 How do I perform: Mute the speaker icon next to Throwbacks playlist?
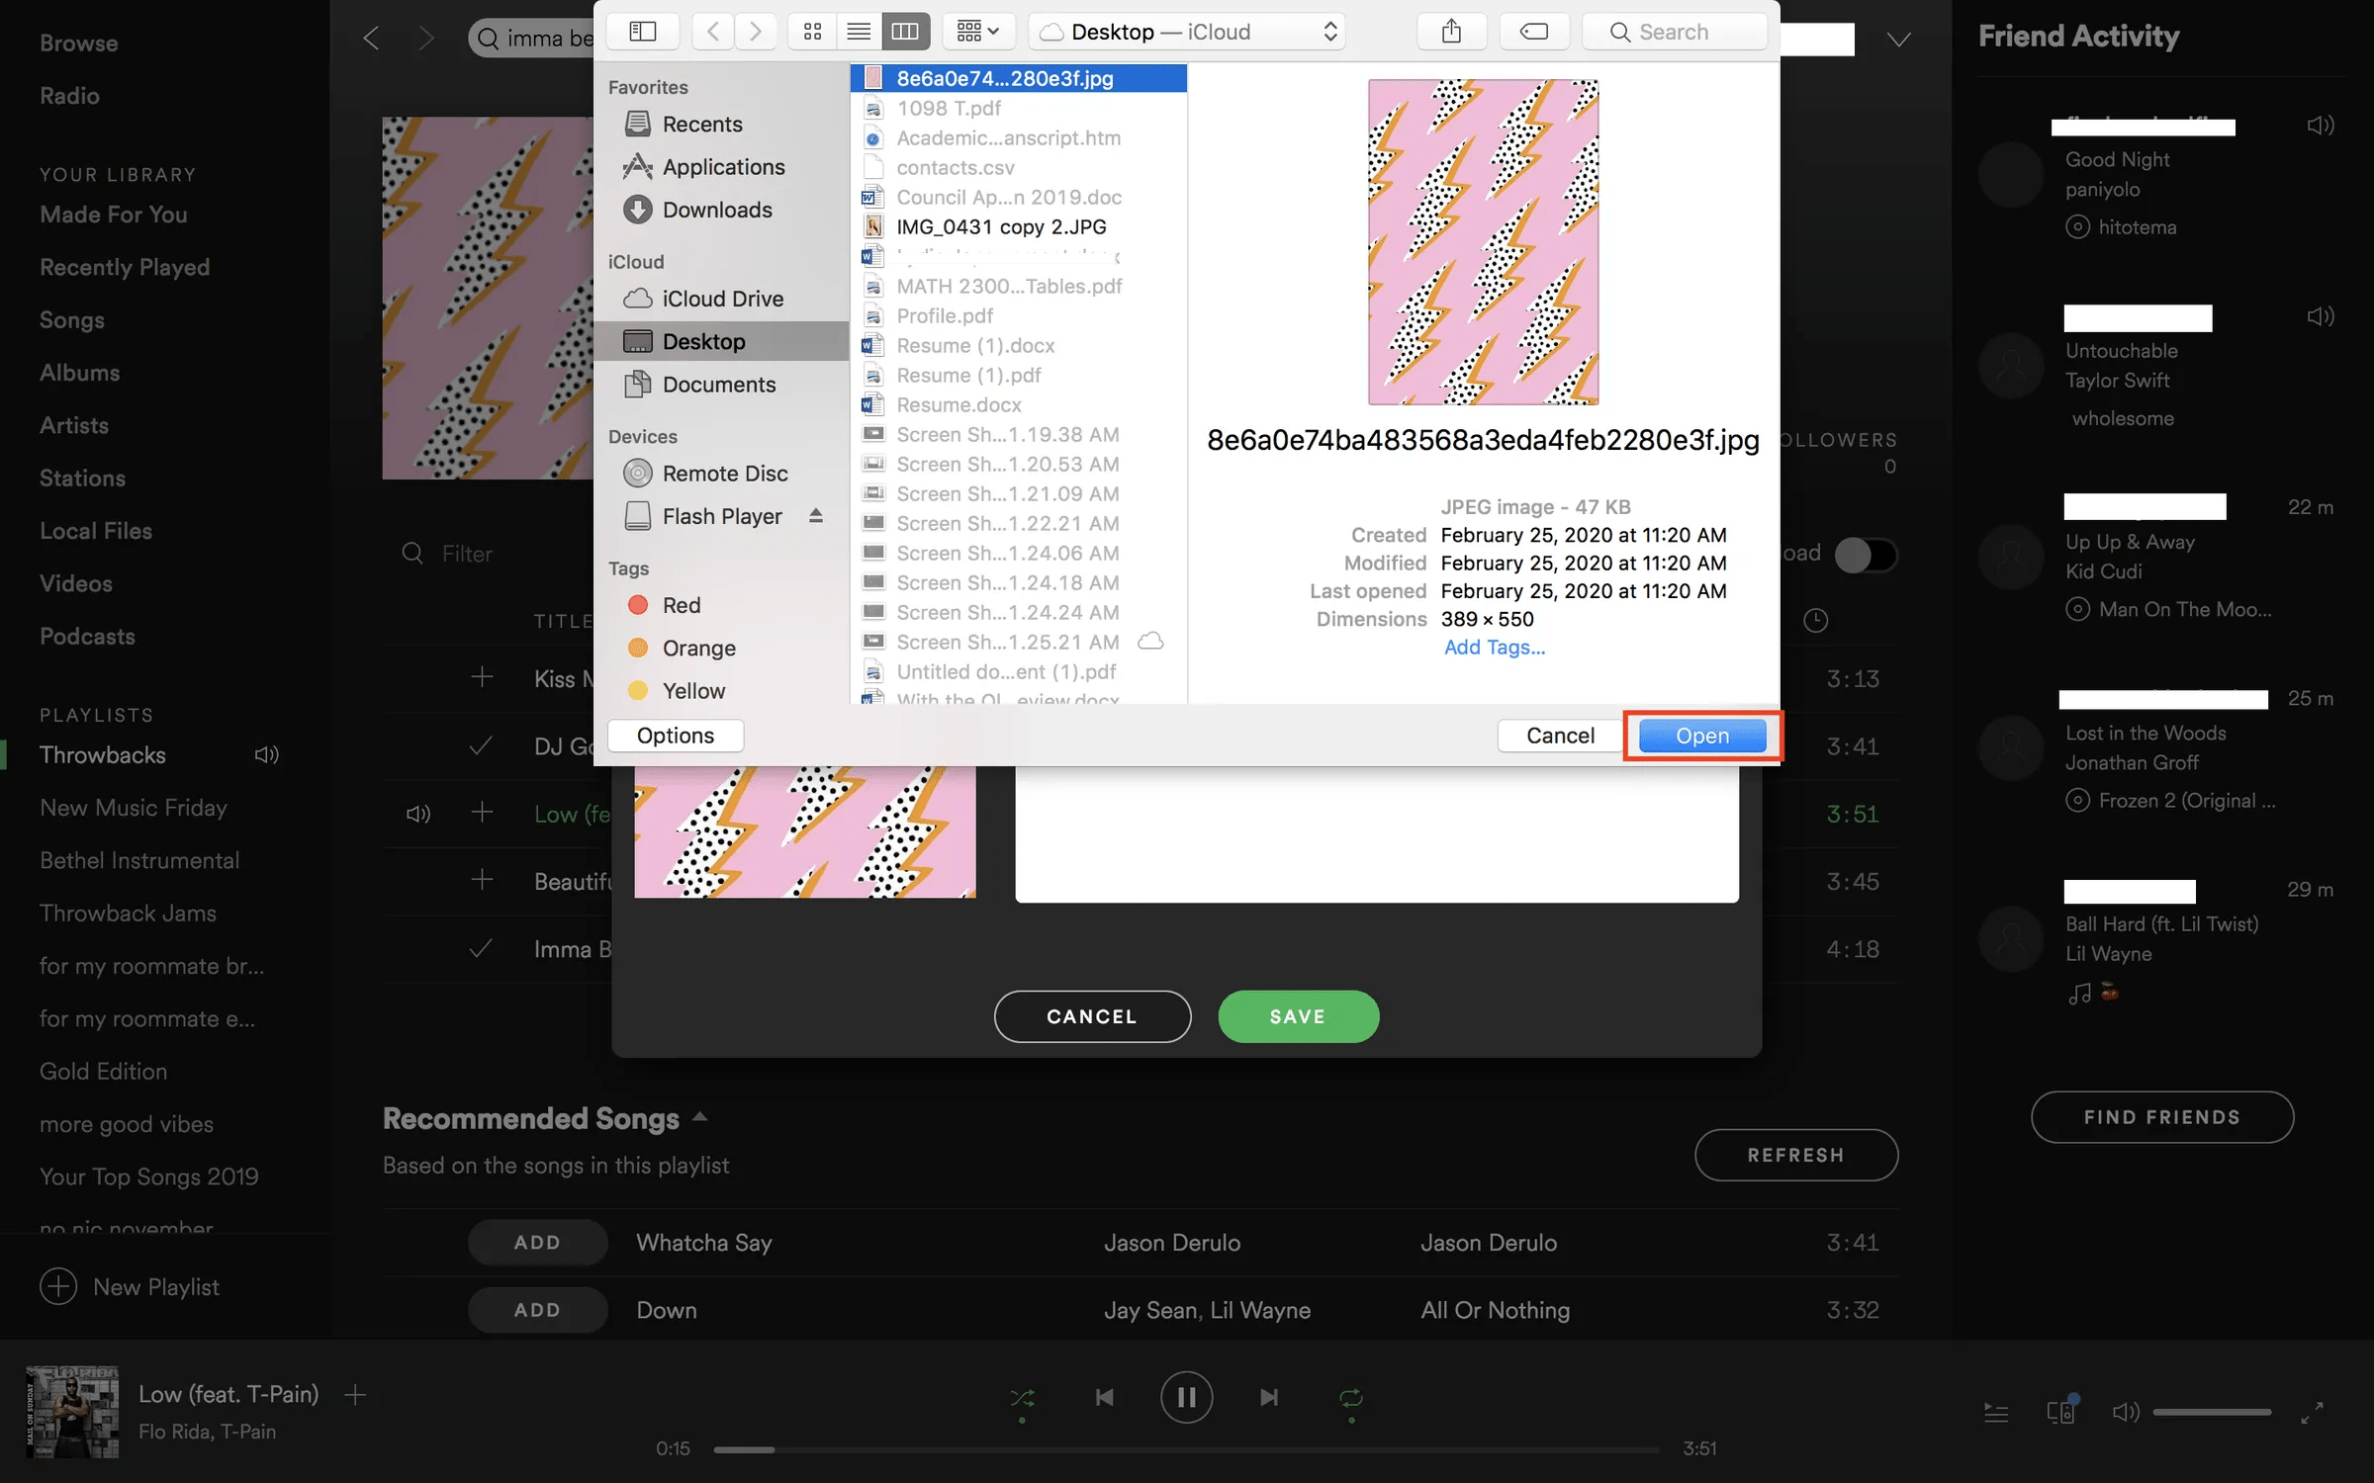[x=265, y=754]
